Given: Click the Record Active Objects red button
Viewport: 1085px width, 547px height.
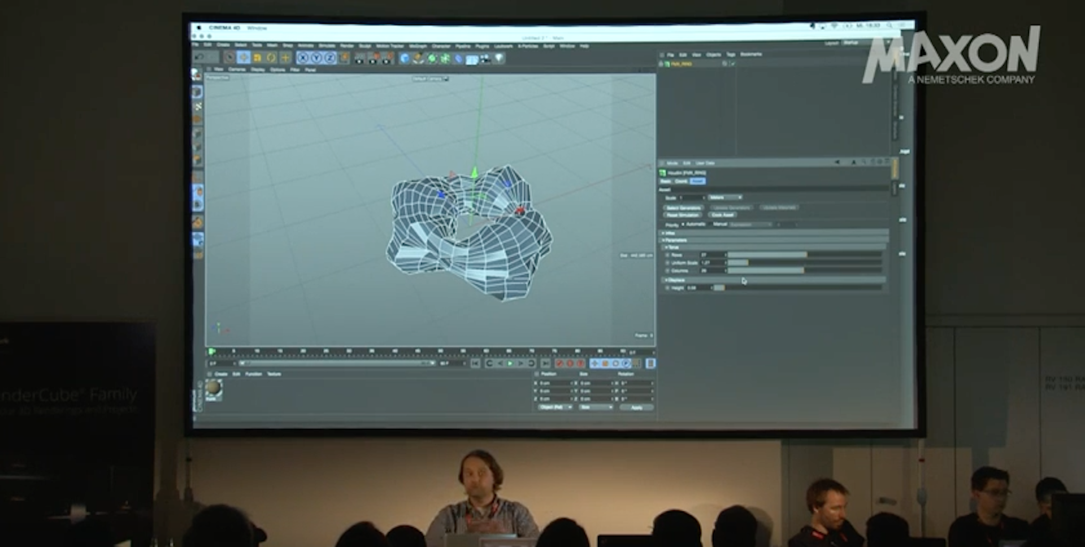Looking at the screenshot, I should [559, 363].
